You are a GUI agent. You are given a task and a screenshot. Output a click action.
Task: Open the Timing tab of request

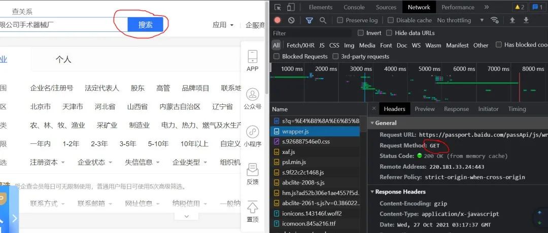[x=517, y=109]
